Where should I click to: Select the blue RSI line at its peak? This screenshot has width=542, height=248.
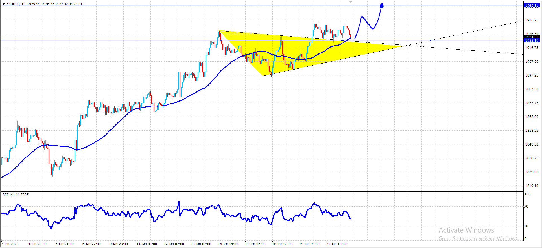pyautogui.click(x=179, y=202)
